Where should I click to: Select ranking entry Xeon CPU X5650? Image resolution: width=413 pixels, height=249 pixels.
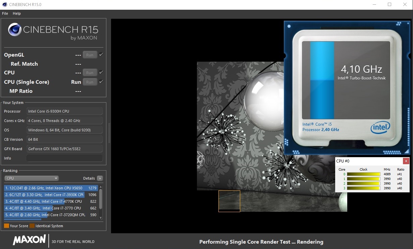51,188
